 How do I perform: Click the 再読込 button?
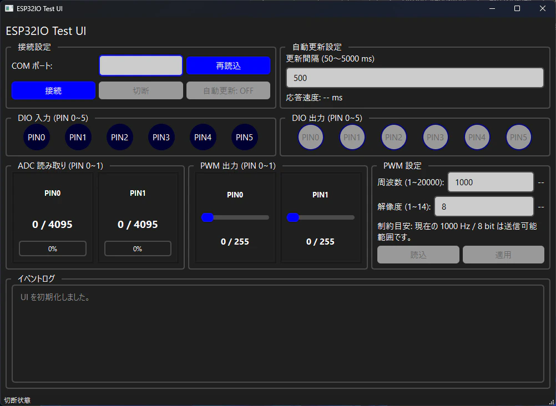click(x=229, y=65)
